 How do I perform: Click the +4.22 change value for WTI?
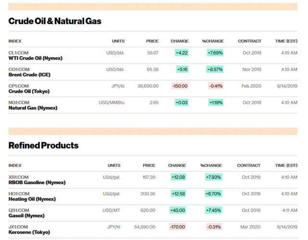[181, 53]
